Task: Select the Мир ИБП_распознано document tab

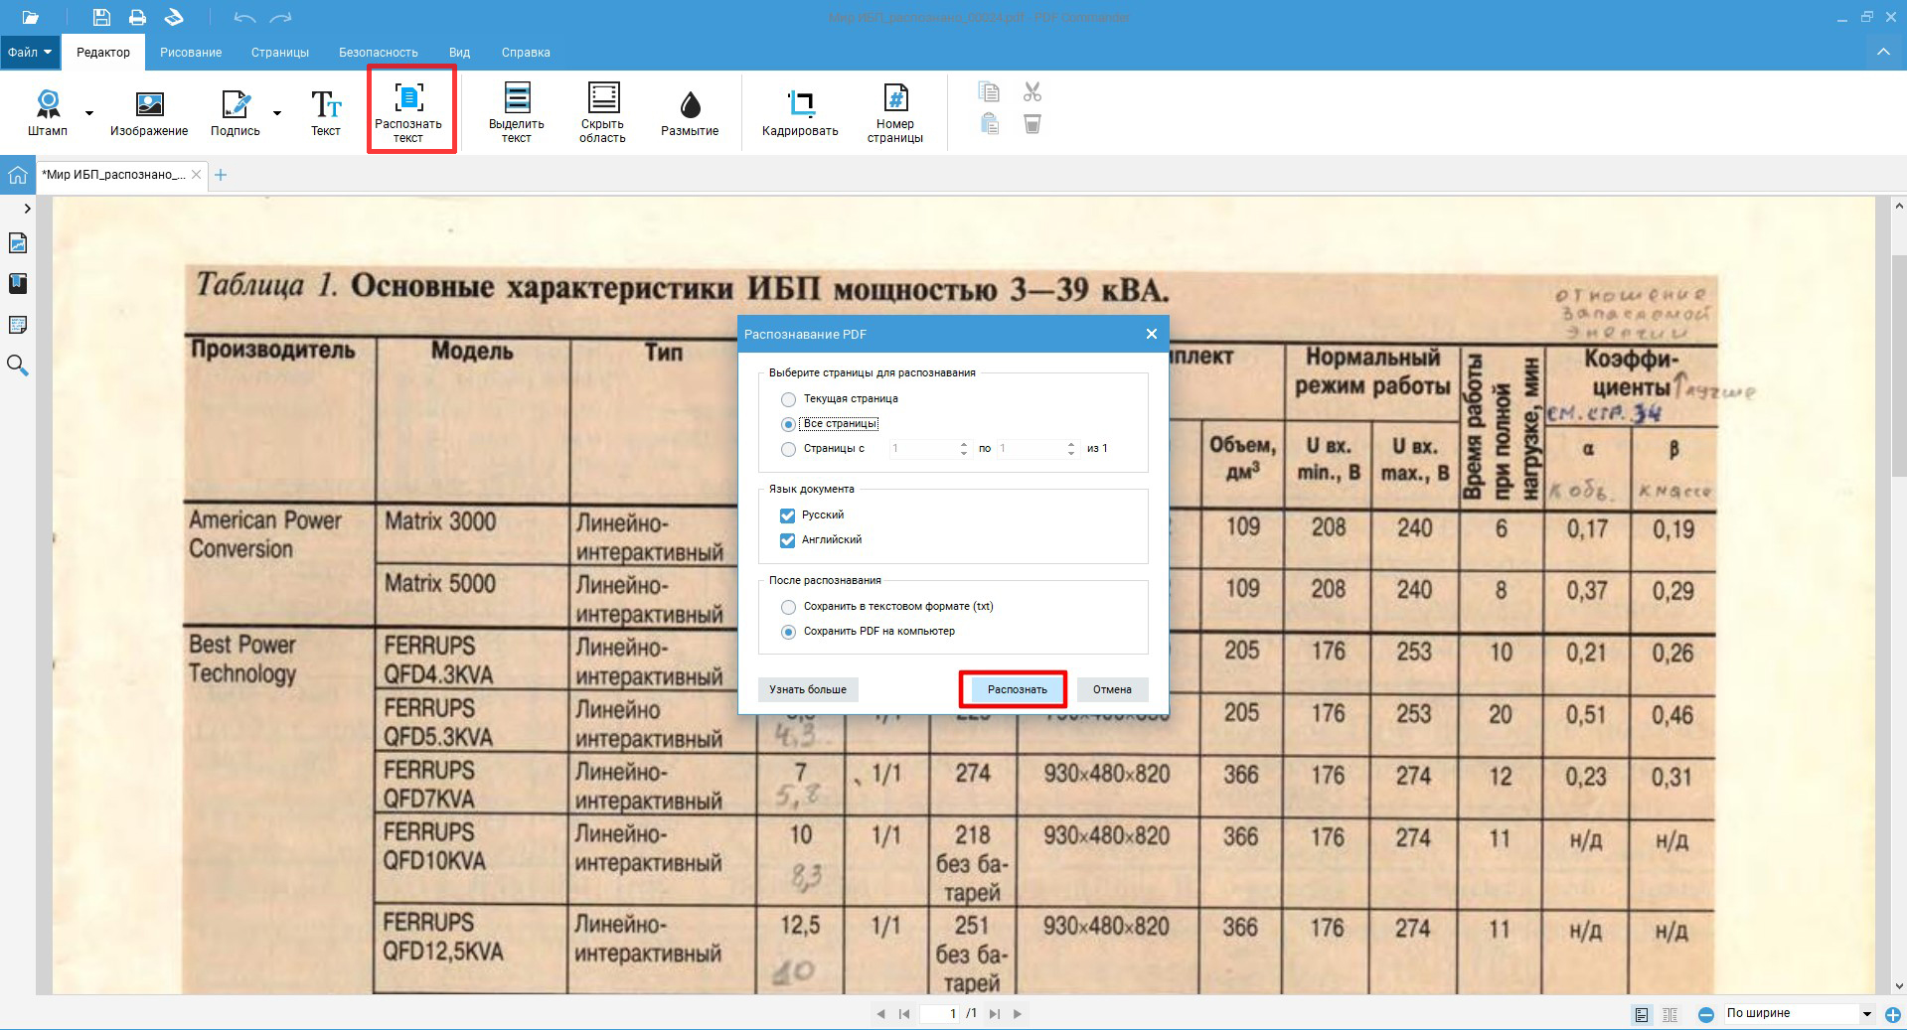Action: point(113,175)
